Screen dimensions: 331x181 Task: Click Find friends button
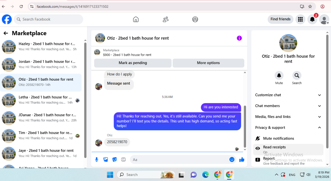coord(280,19)
